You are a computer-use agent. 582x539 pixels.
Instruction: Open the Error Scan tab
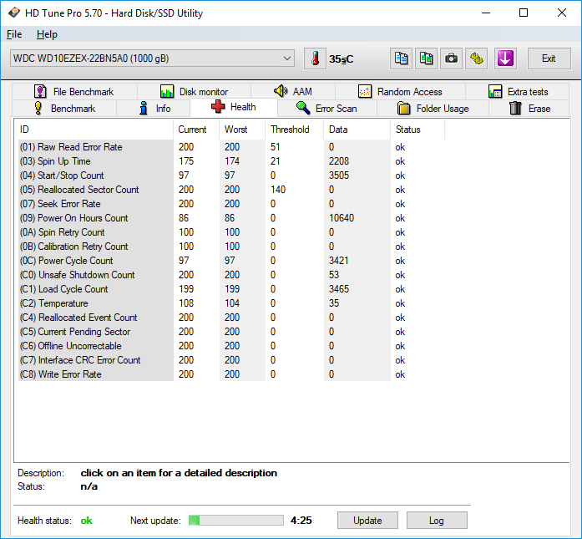327,109
